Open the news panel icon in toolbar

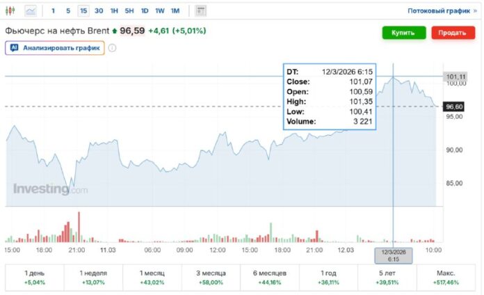tap(201, 11)
